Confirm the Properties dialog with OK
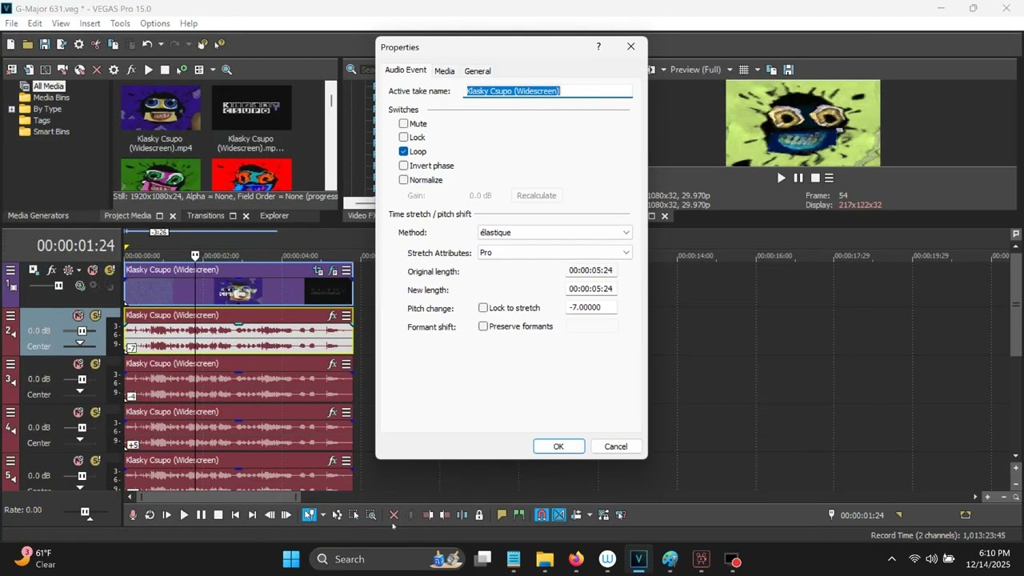This screenshot has height=576, width=1024. pyautogui.click(x=558, y=446)
